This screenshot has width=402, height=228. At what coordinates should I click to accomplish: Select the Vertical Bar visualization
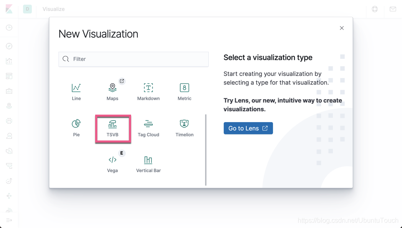pos(148,164)
